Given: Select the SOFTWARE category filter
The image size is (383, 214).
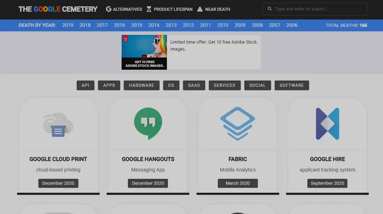Looking at the screenshot, I should (x=292, y=85).
